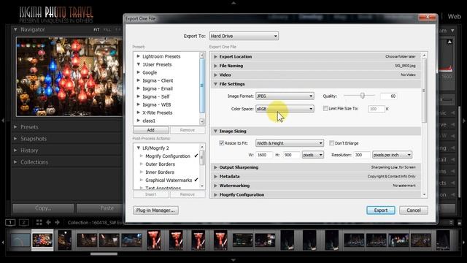Enable the Limit File Size To checkbox
The height and width of the screenshot is (263, 467).
(x=325, y=109)
